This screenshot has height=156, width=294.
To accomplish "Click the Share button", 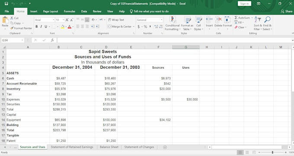I will tap(287, 11).
